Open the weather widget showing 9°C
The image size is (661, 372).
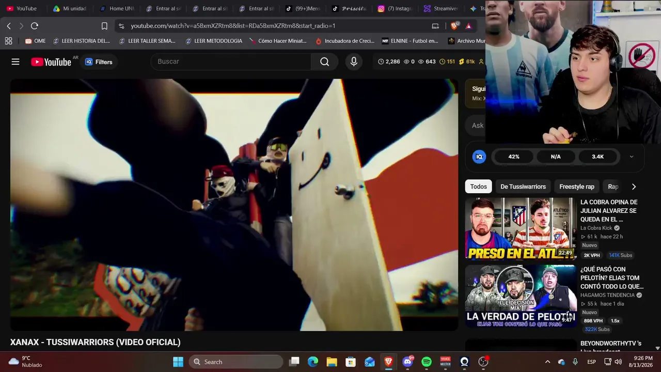pos(25,362)
